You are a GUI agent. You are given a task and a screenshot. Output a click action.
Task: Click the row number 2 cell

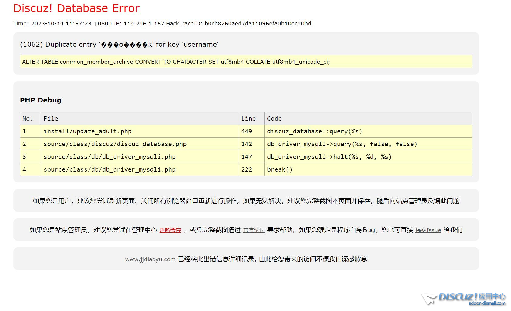pyautogui.click(x=31, y=144)
